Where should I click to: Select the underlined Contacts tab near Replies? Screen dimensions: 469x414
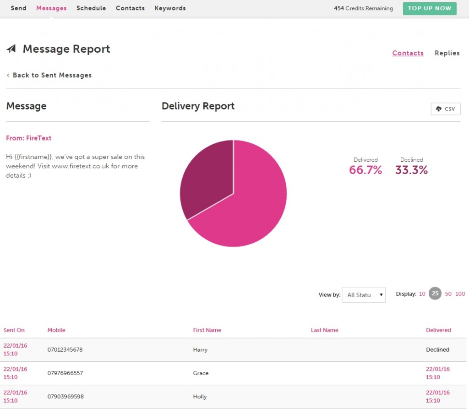pyautogui.click(x=408, y=53)
